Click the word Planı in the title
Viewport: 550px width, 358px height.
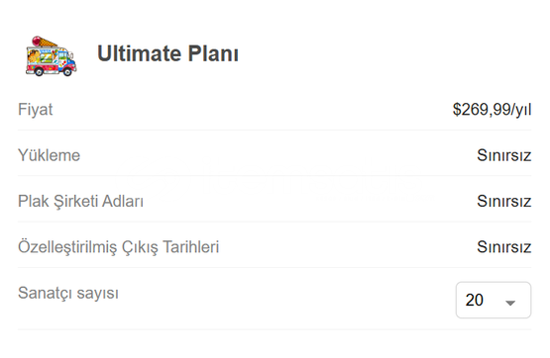tap(213, 53)
